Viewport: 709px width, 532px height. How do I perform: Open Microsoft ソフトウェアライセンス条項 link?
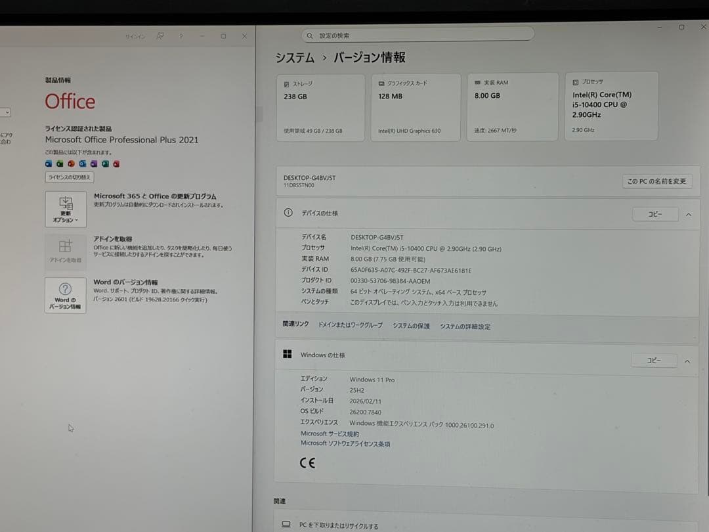pos(345,444)
